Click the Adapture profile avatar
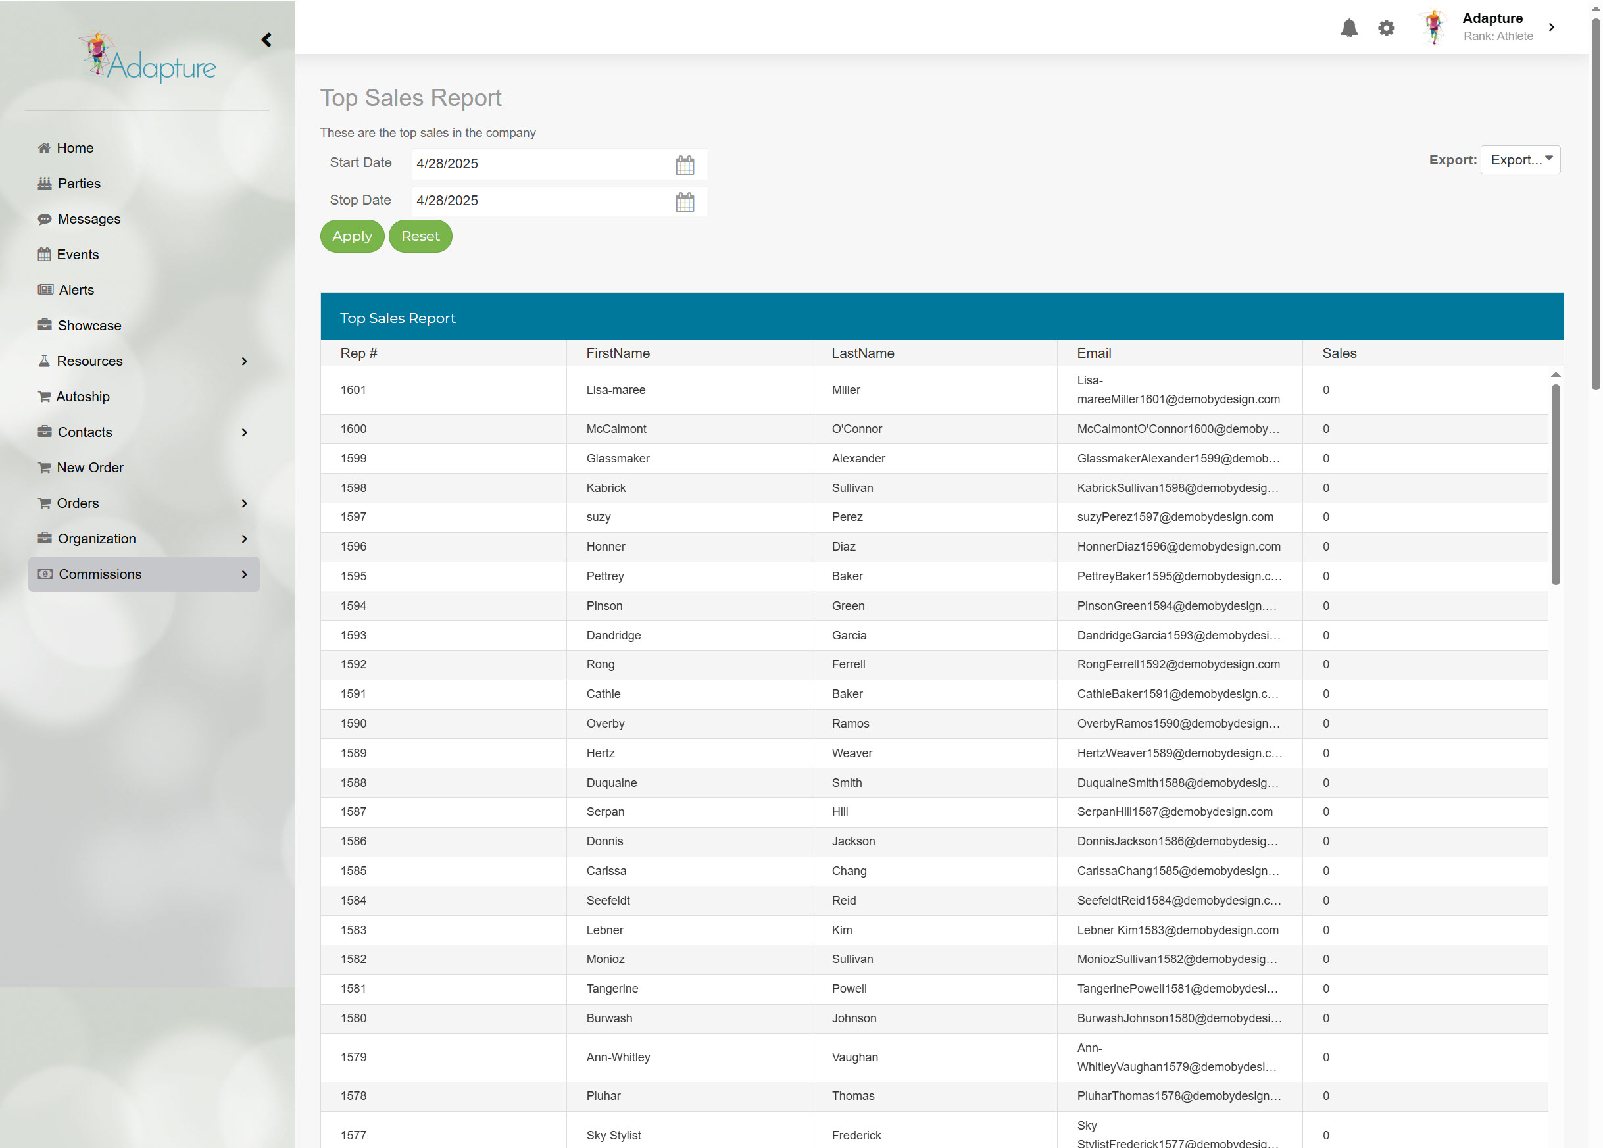Image resolution: width=1603 pixels, height=1148 pixels. point(1433,28)
